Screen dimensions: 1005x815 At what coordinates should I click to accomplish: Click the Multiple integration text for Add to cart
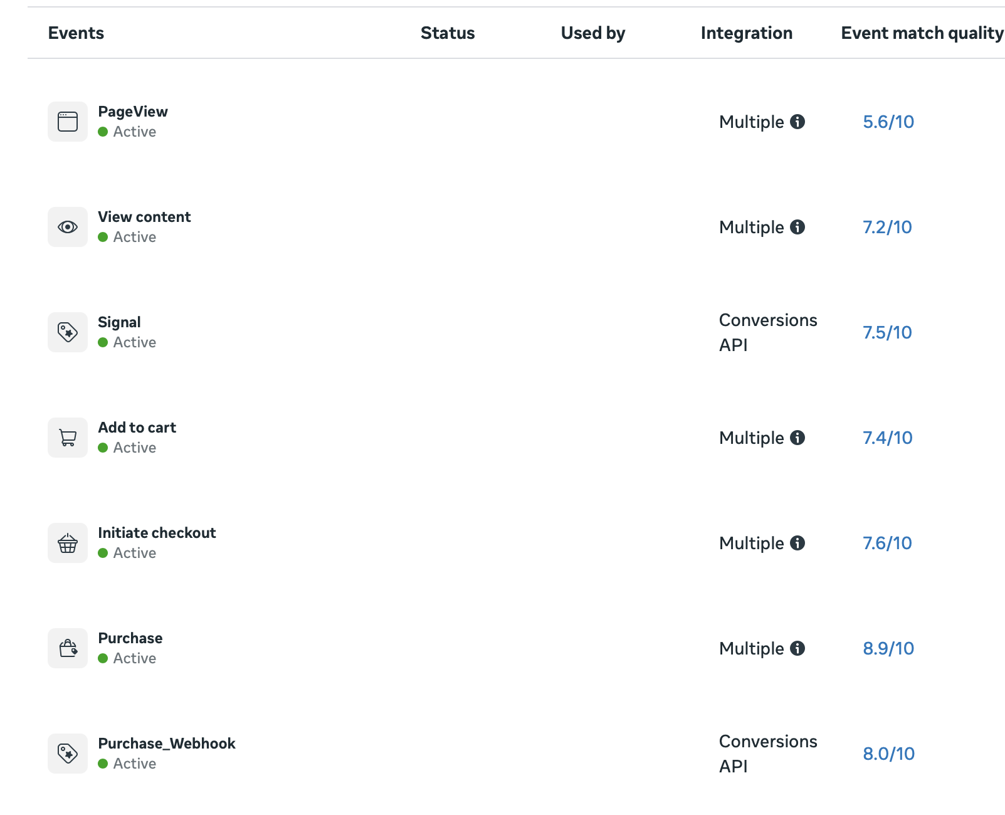[x=752, y=438]
